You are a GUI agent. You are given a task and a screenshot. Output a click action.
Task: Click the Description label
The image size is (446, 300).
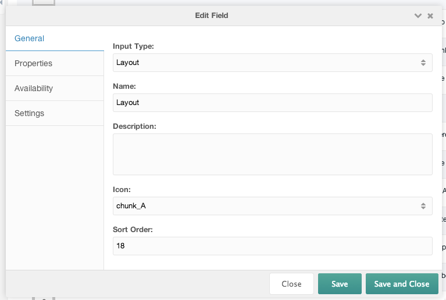point(134,126)
